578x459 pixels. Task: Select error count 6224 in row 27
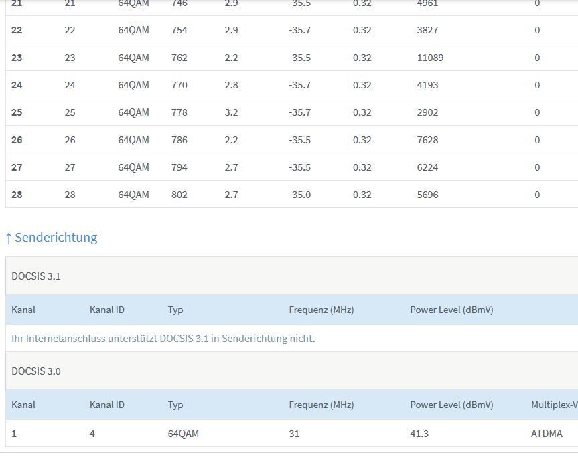(x=427, y=167)
